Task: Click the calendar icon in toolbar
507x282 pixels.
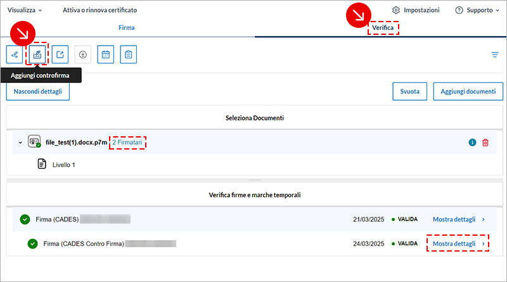Action: tap(106, 54)
